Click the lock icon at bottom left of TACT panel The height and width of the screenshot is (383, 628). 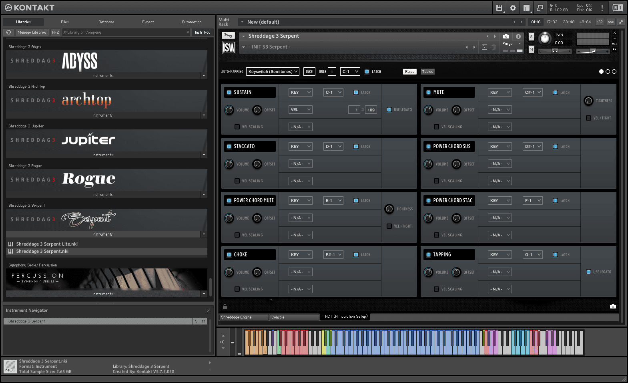coord(225,306)
